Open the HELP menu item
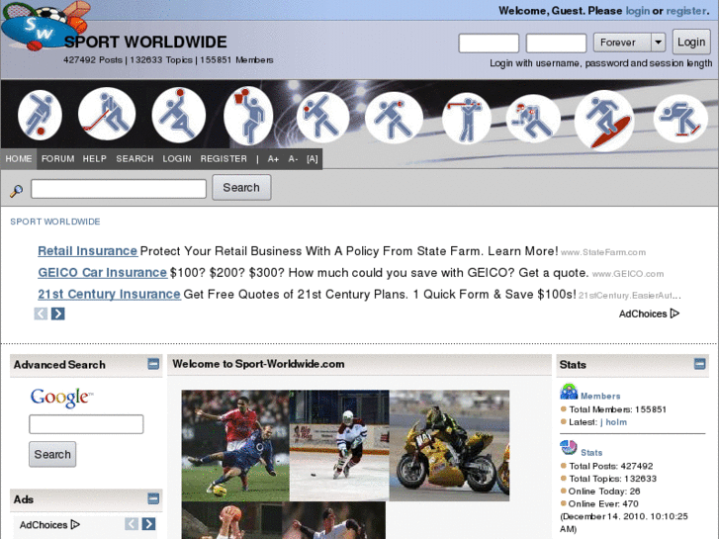The image size is (719, 539). coord(95,158)
